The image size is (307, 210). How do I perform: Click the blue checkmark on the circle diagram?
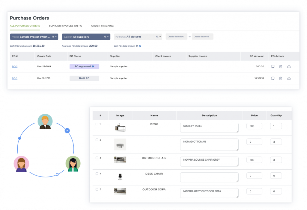(67, 130)
